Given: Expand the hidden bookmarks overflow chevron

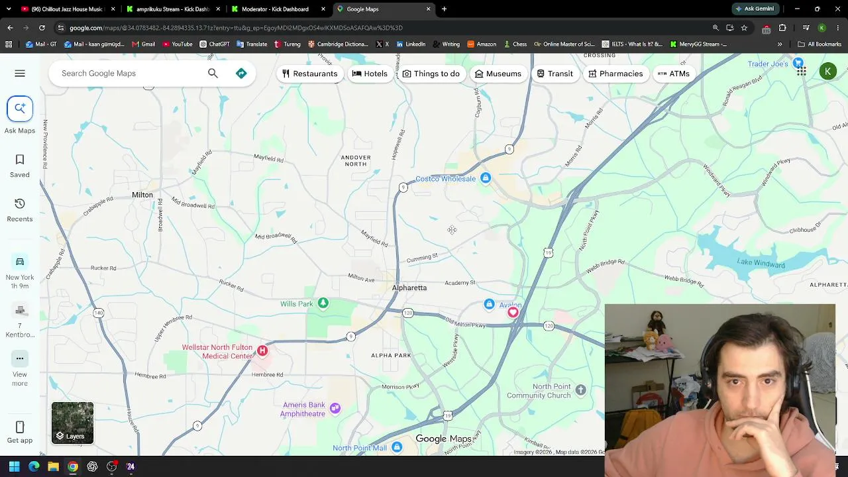Looking at the screenshot, I should click(x=780, y=44).
